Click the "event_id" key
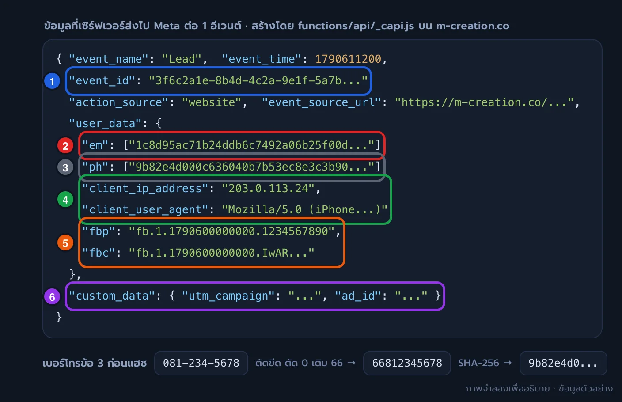The height and width of the screenshot is (402, 622). [102, 81]
